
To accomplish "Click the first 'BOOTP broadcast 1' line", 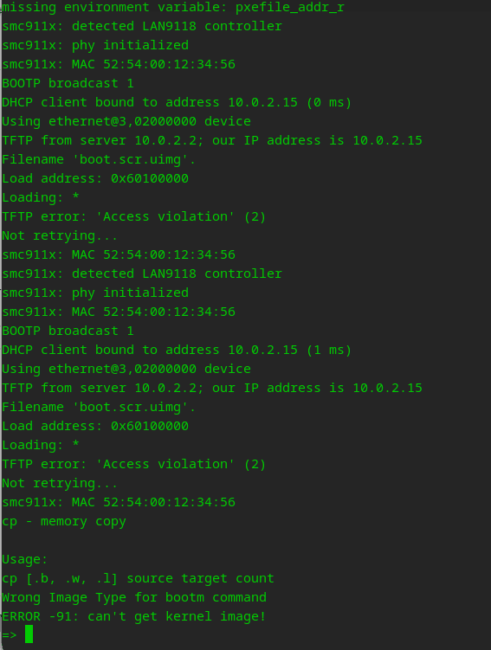I will click(68, 83).
